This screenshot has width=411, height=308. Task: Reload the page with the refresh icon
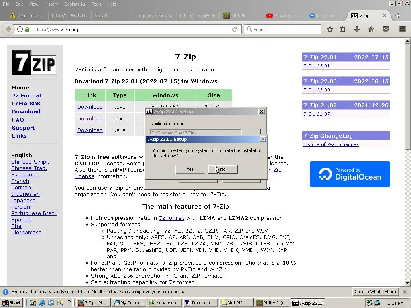tap(234, 29)
